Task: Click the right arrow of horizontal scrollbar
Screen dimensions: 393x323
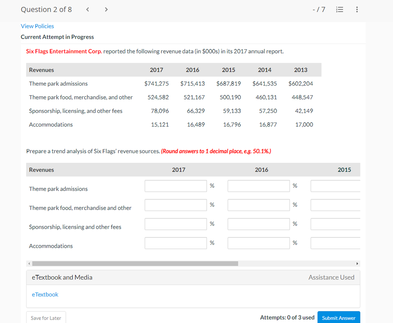Action: [x=357, y=263]
